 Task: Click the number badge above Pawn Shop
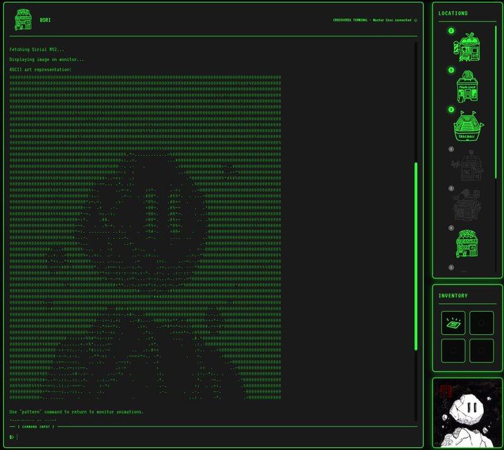(x=451, y=70)
